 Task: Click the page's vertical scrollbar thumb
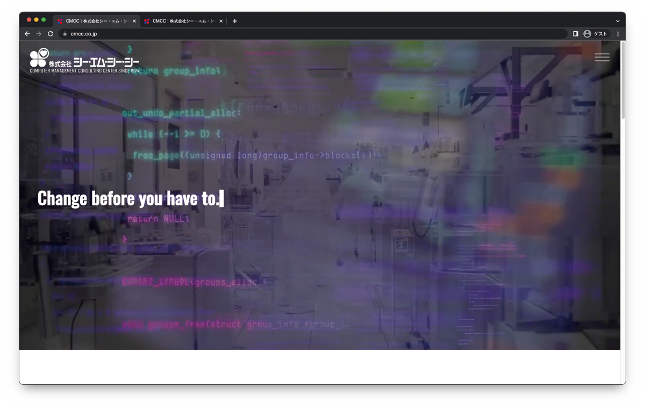623,81
